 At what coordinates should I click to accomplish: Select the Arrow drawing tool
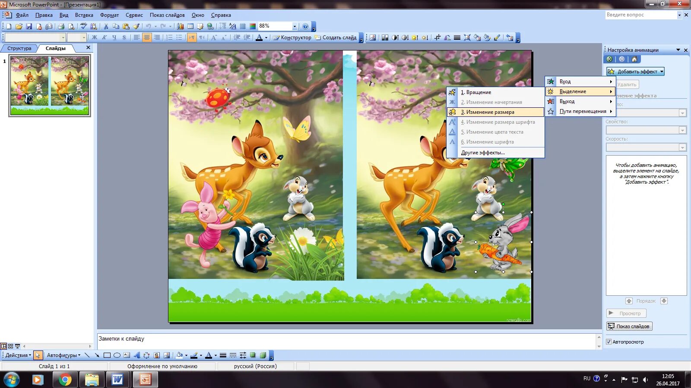click(97, 355)
